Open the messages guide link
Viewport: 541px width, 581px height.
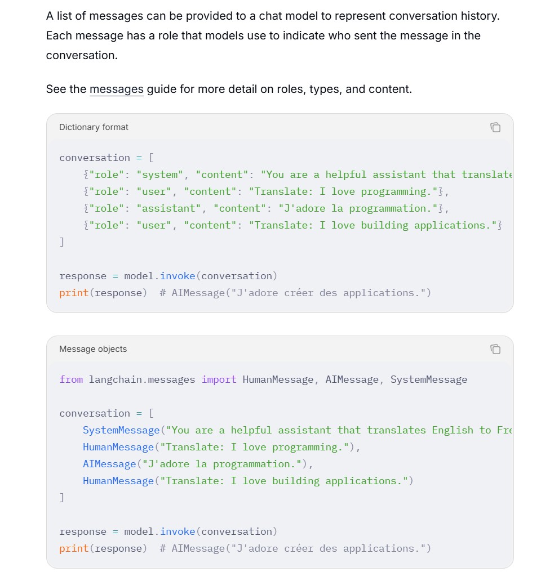(117, 90)
